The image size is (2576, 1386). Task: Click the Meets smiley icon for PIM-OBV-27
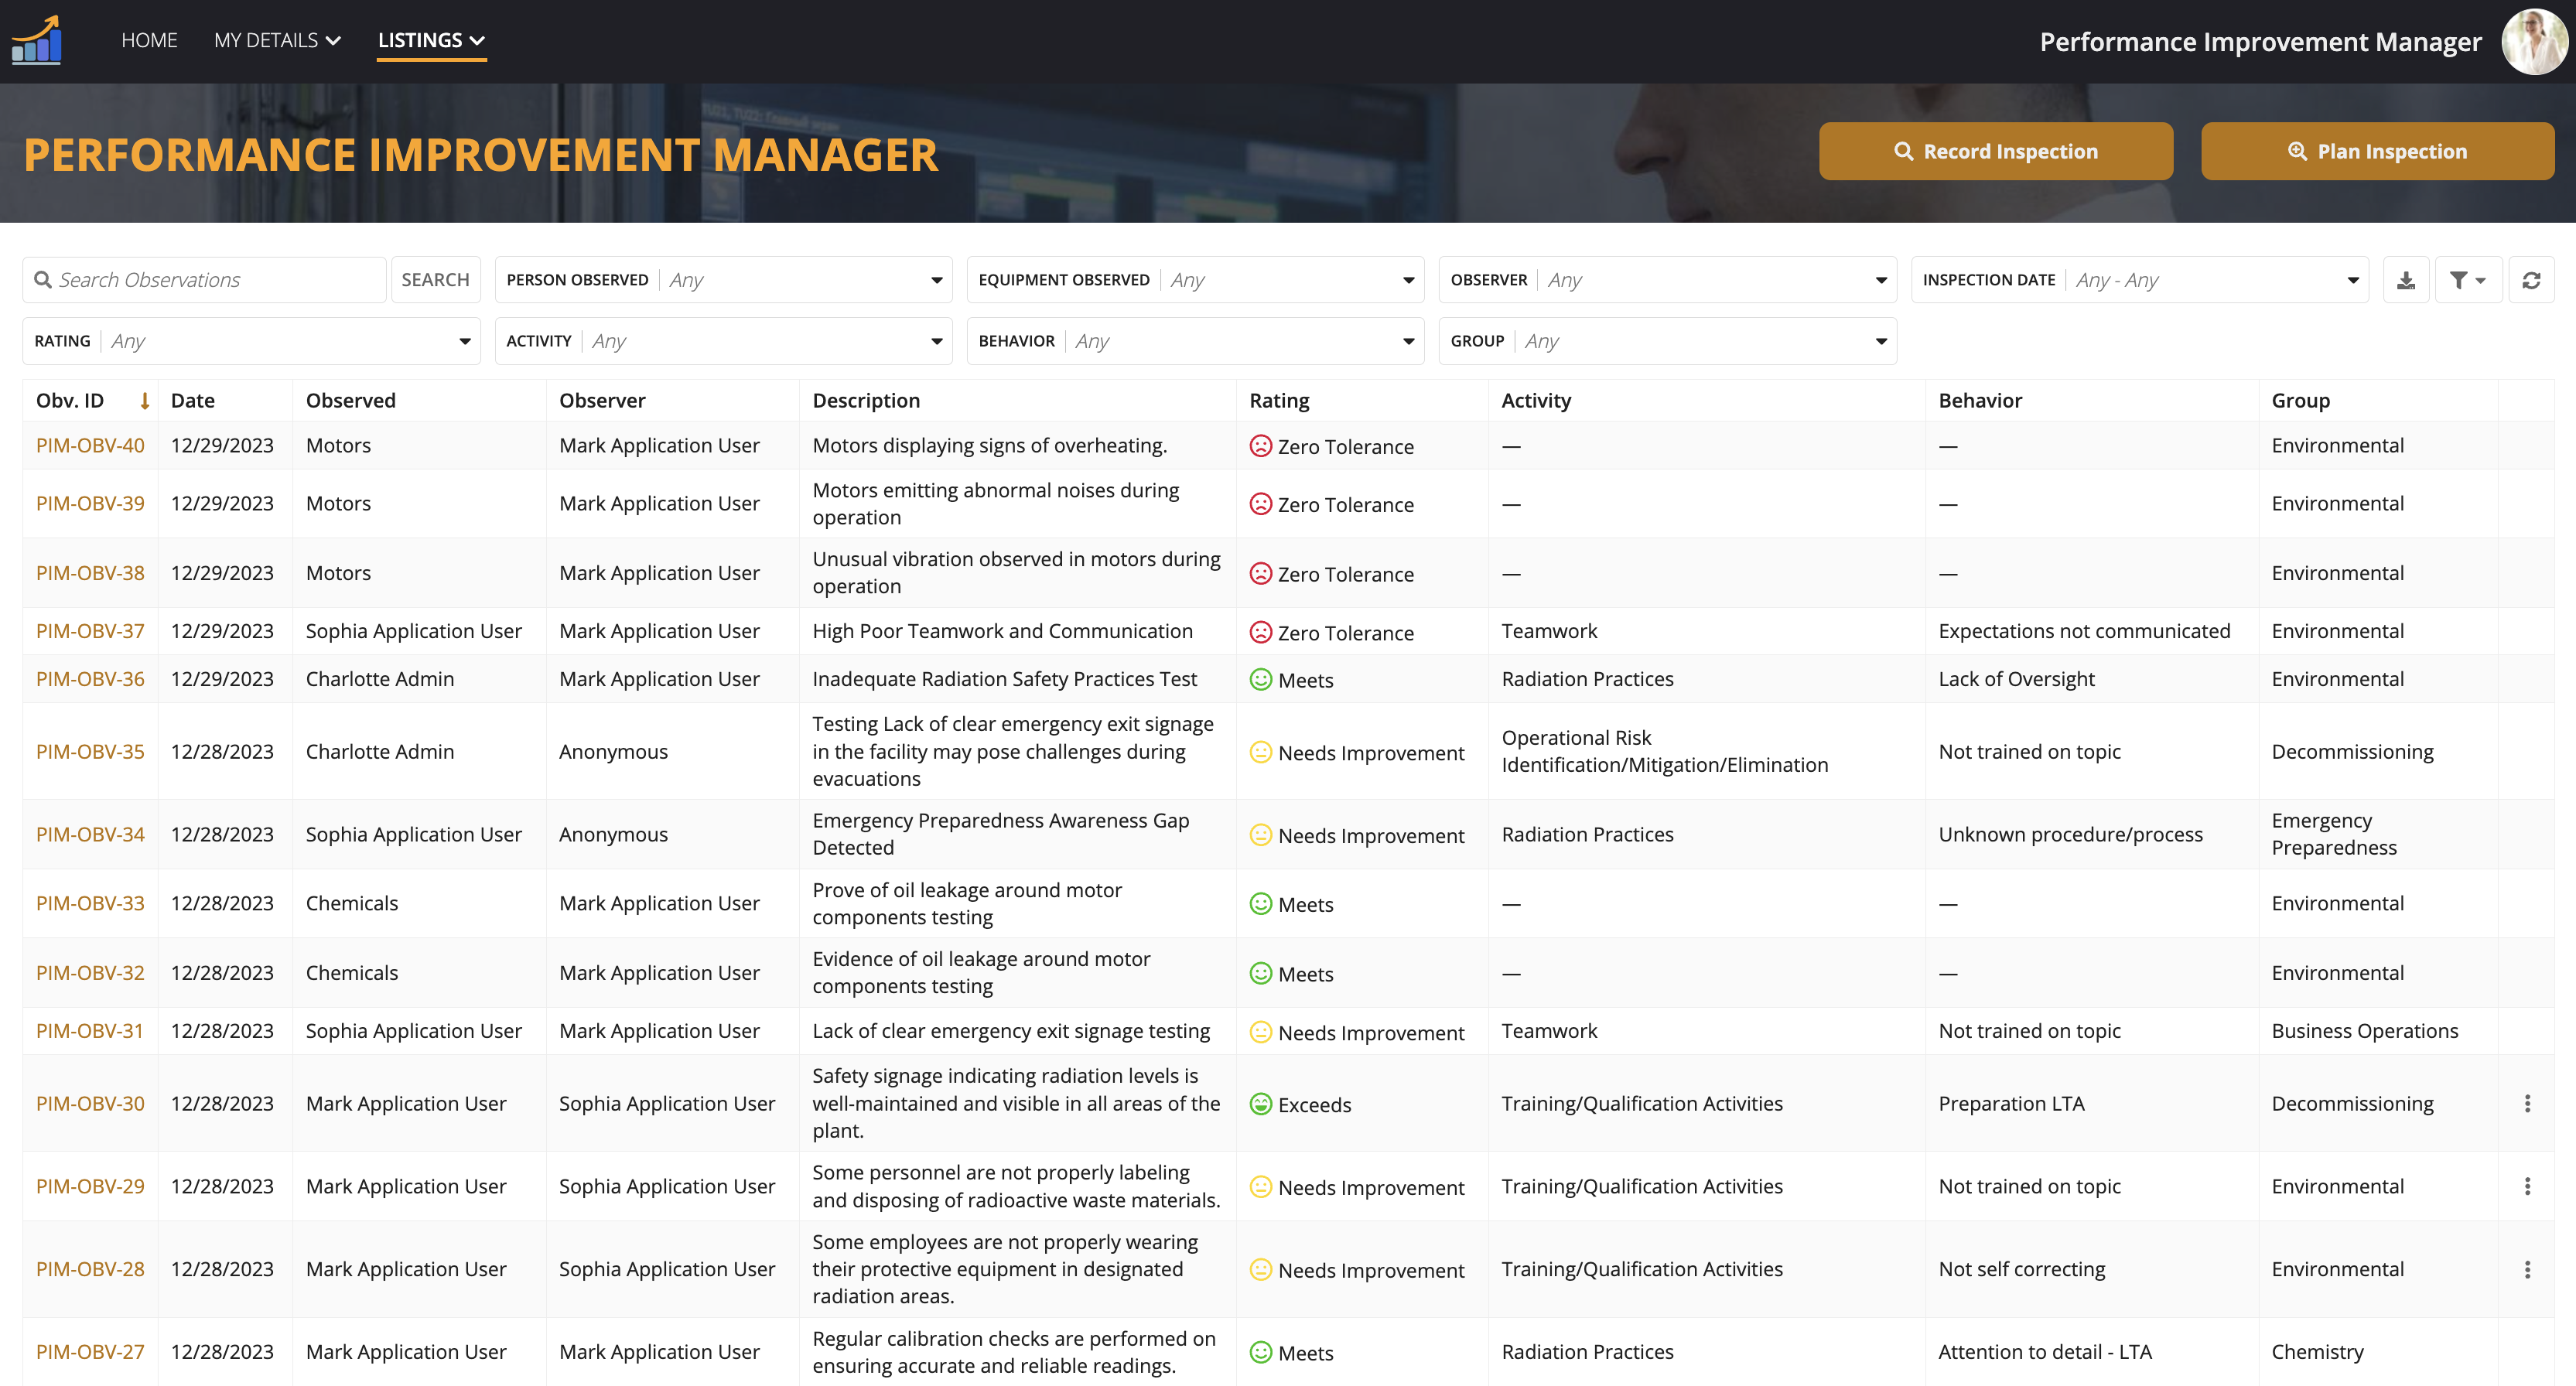tap(1261, 1352)
